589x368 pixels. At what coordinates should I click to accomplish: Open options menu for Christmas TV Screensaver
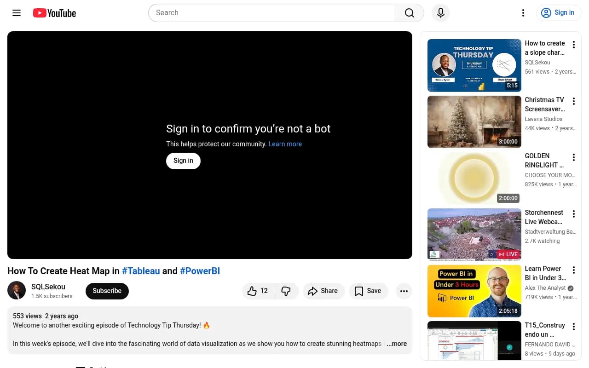573,101
